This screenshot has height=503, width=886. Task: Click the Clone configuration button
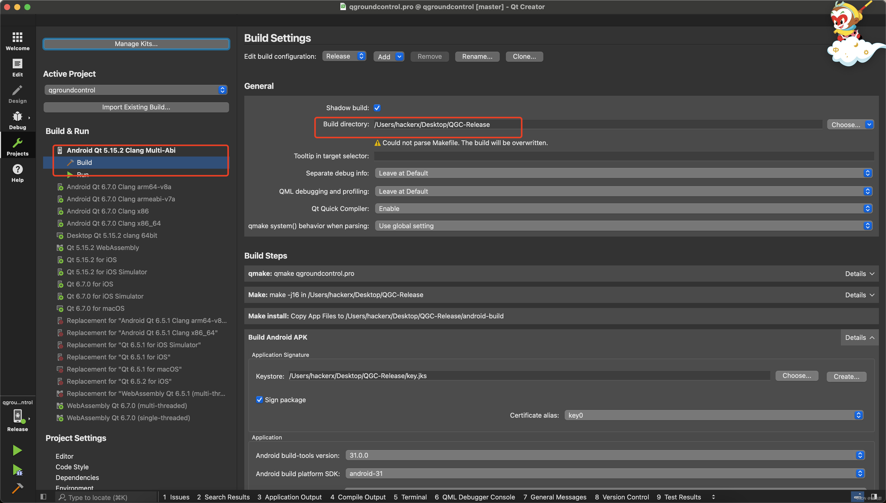[x=524, y=57]
